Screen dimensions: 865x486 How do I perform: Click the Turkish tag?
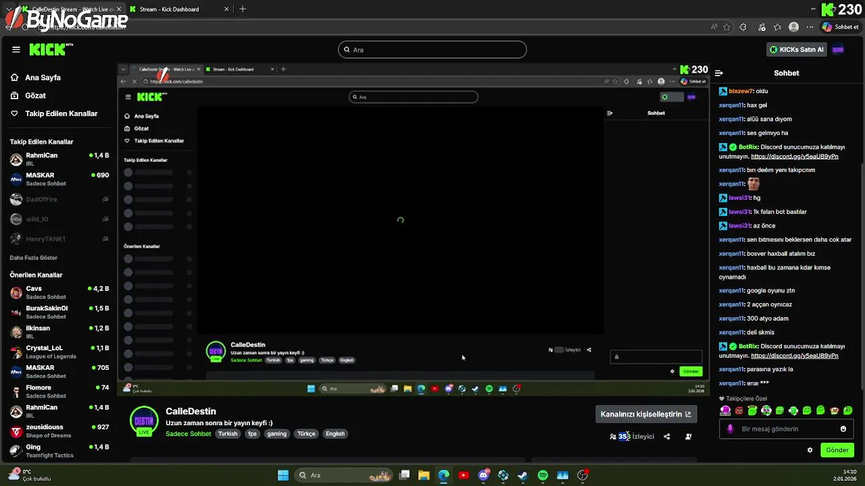point(228,434)
